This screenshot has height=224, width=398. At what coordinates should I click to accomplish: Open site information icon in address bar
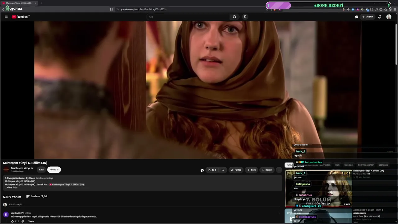(118, 9)
